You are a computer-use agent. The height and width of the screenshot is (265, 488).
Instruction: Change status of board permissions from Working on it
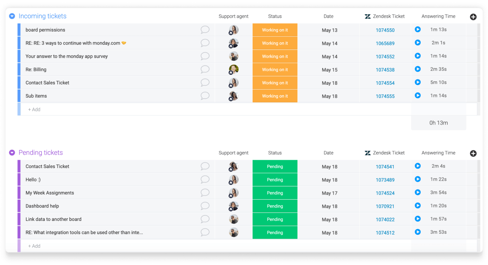275,30
